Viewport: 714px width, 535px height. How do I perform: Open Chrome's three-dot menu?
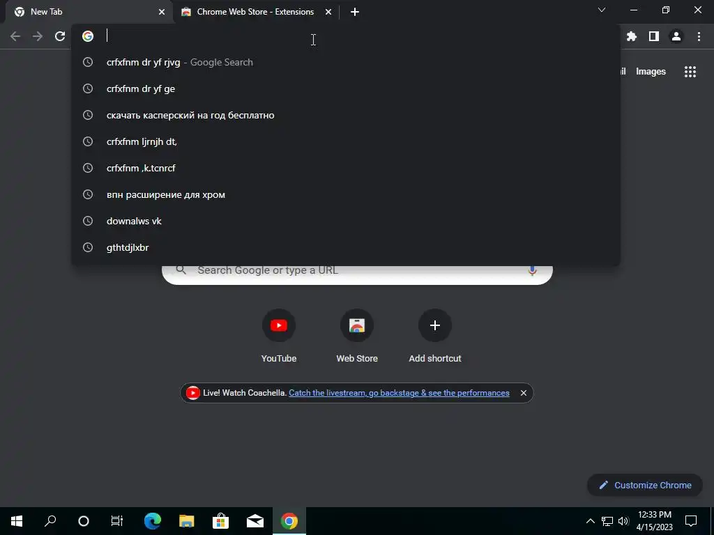(x=699, y=36)
